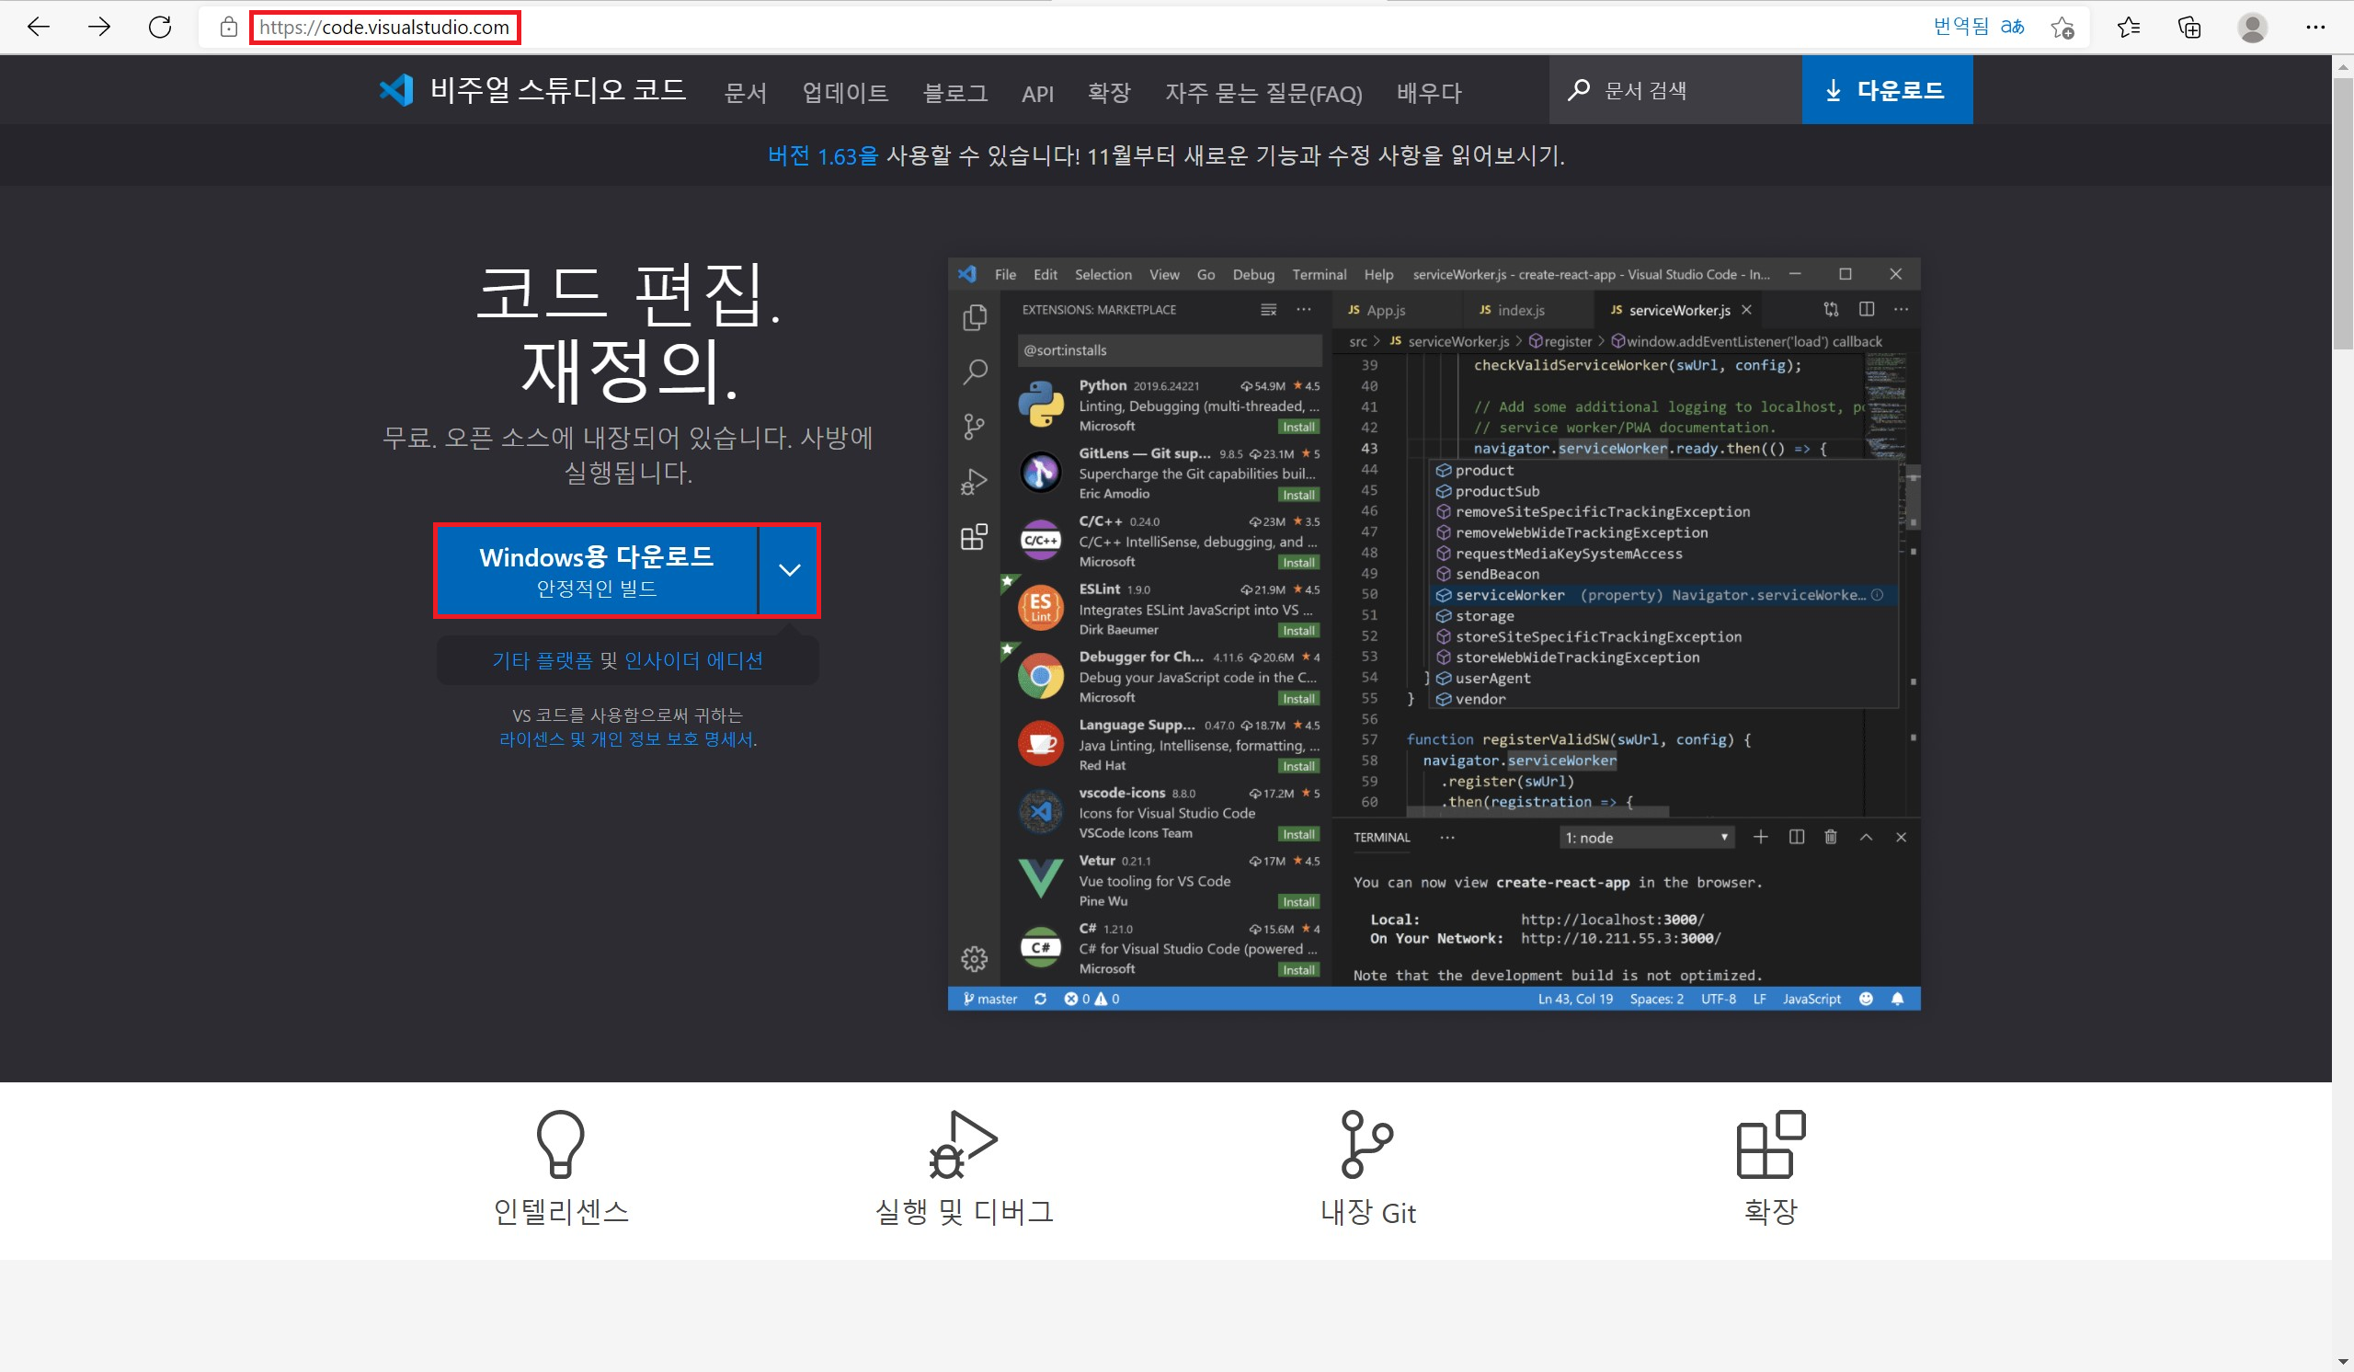Select the 블로그 navigation item
The image size is (2354, 1372).
[x=954, y=93]
